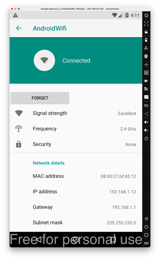160x260 pixels.
Task: Tap the warning triangle in the status bar
Action: pyautogui.click(x=15, y=15)
